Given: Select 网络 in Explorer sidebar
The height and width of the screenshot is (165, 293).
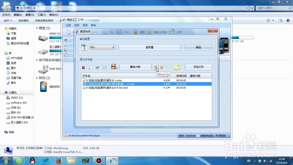Looking at the screenshot, I should pos(11,132).
